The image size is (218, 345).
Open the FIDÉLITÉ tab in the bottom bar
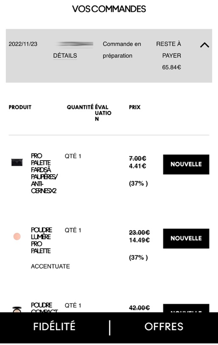54,326
